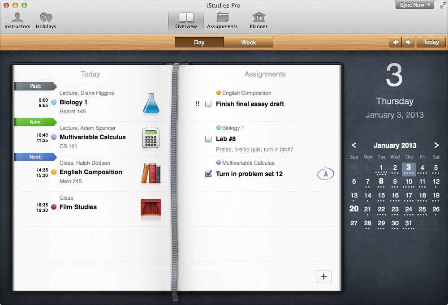Open the Sync Now dropdown
The width and height of the screenshot is (448, 305).
pyautogui.click(x=414, y=5)
